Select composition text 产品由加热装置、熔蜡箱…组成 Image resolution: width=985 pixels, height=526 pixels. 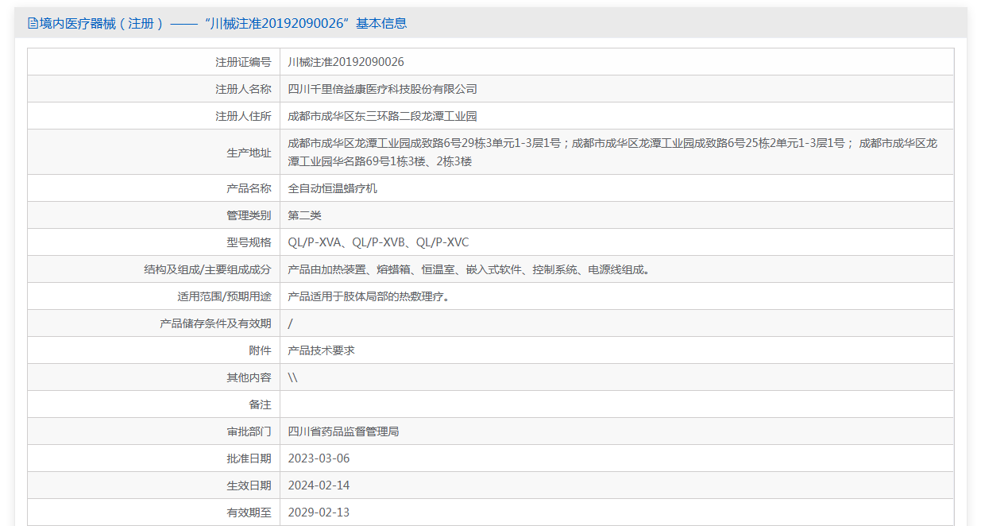(469, 269)
